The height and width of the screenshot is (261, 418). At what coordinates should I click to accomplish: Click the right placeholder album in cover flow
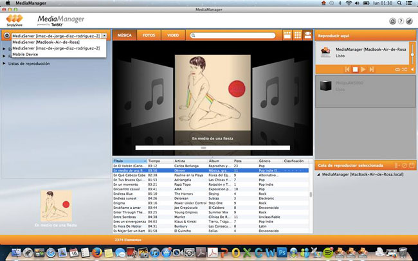pyautogui.click(x=273, y=93)
